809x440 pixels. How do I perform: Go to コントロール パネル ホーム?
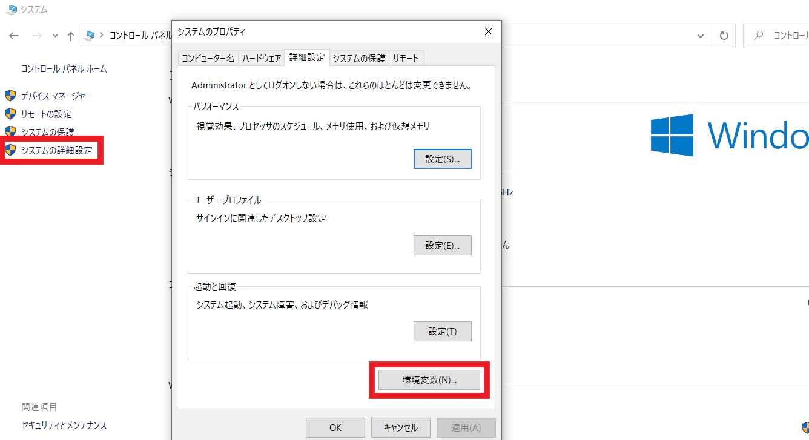(x=64, y=69)
